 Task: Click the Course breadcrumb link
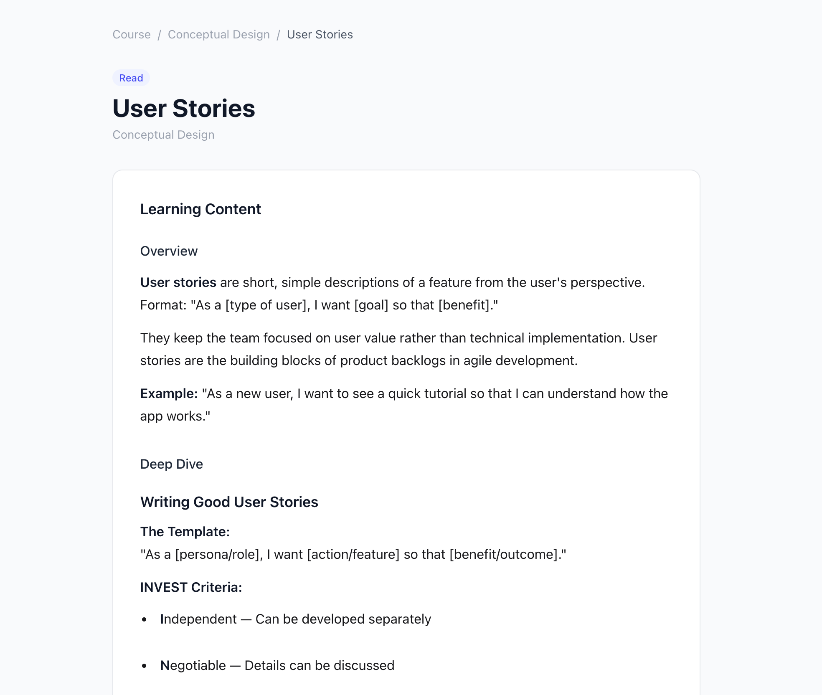(x=132, y=35)
